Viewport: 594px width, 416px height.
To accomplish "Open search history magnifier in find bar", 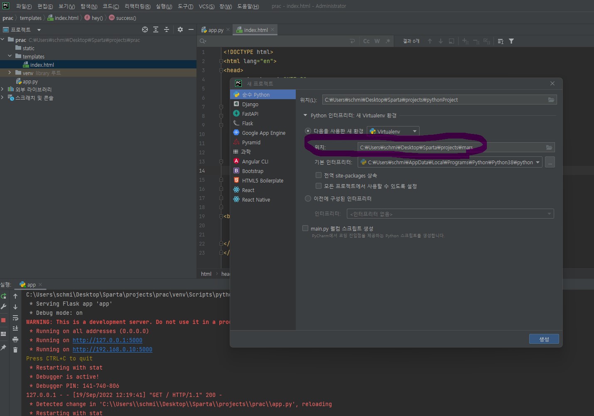I will [x=203, y=41].
